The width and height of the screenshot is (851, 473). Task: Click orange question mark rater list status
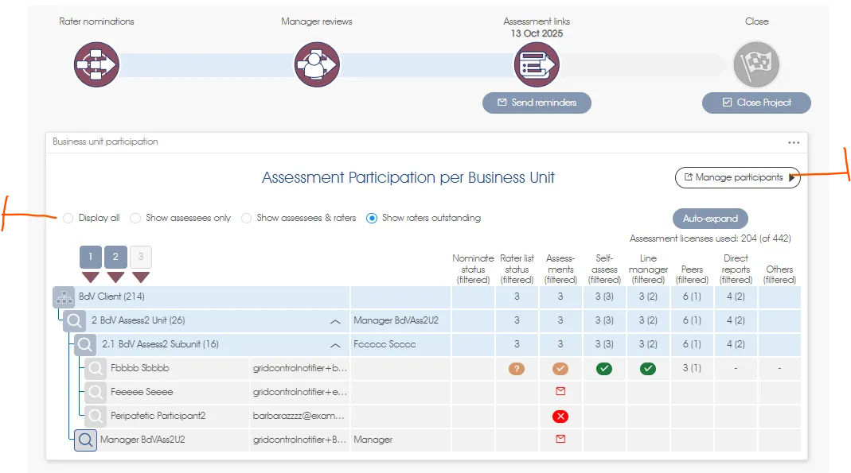pyautogui.click(x=517, y=369)
